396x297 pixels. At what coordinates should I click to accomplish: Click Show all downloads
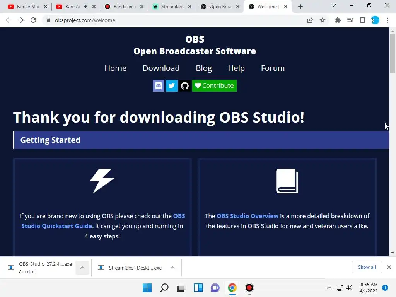[367, 267]
